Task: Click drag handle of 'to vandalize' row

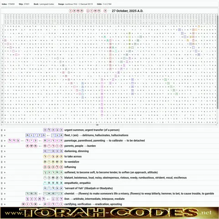Action: pyautogui.click(x=2, y=162)
